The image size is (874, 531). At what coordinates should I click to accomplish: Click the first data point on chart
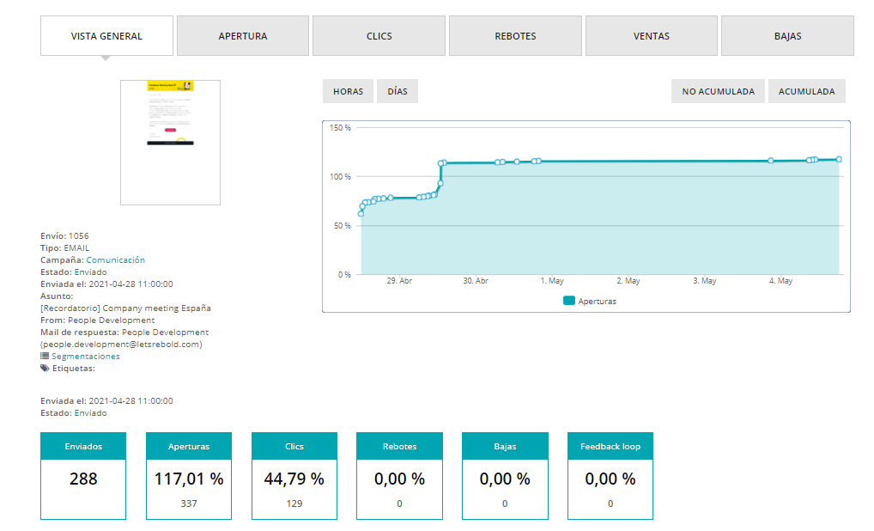coord(361,214)
